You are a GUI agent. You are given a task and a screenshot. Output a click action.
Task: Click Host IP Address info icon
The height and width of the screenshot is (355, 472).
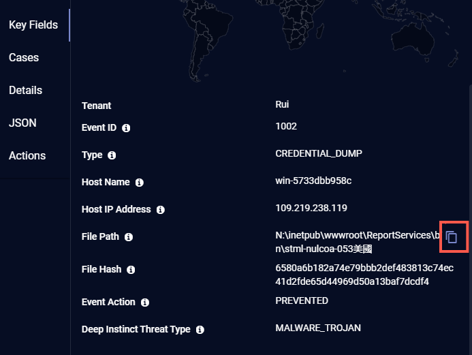coord(161,210)
